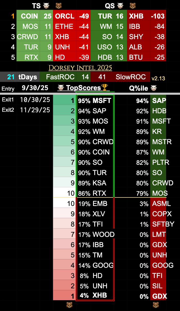Click the cow emoji before TopScores heading
Screen dimensions: 180x311
[x=61, y=88]
